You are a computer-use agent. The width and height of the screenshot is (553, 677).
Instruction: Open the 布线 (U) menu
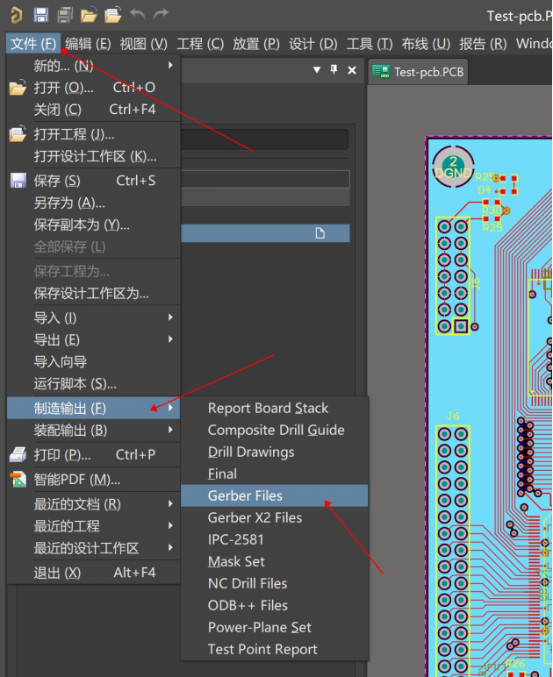point(426,44)
